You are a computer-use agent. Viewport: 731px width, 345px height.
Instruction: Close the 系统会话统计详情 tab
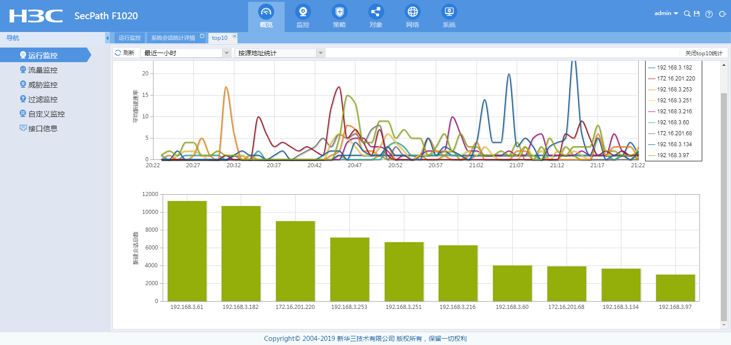pyautogui.click(x=202, y=36)
